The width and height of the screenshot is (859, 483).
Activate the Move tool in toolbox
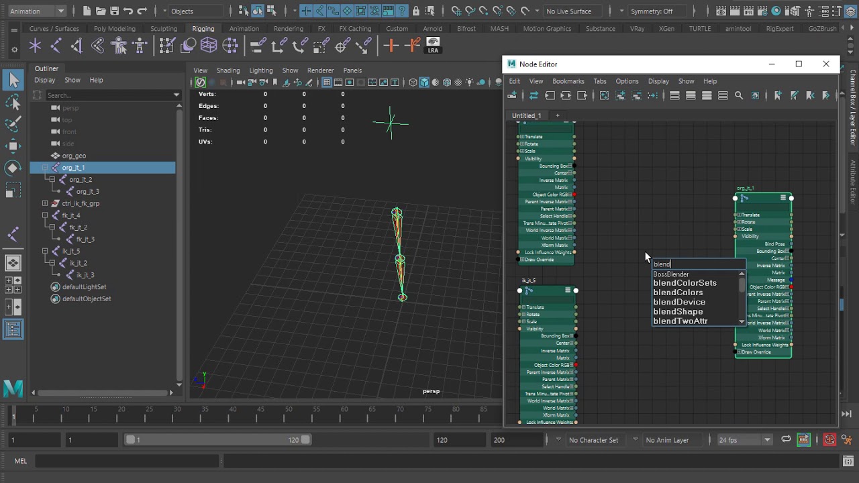[x=13, y=146]
